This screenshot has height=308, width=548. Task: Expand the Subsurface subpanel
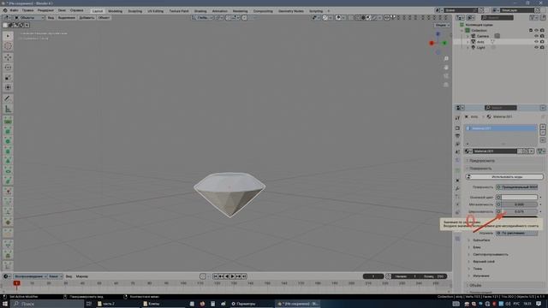coord(481,240)
